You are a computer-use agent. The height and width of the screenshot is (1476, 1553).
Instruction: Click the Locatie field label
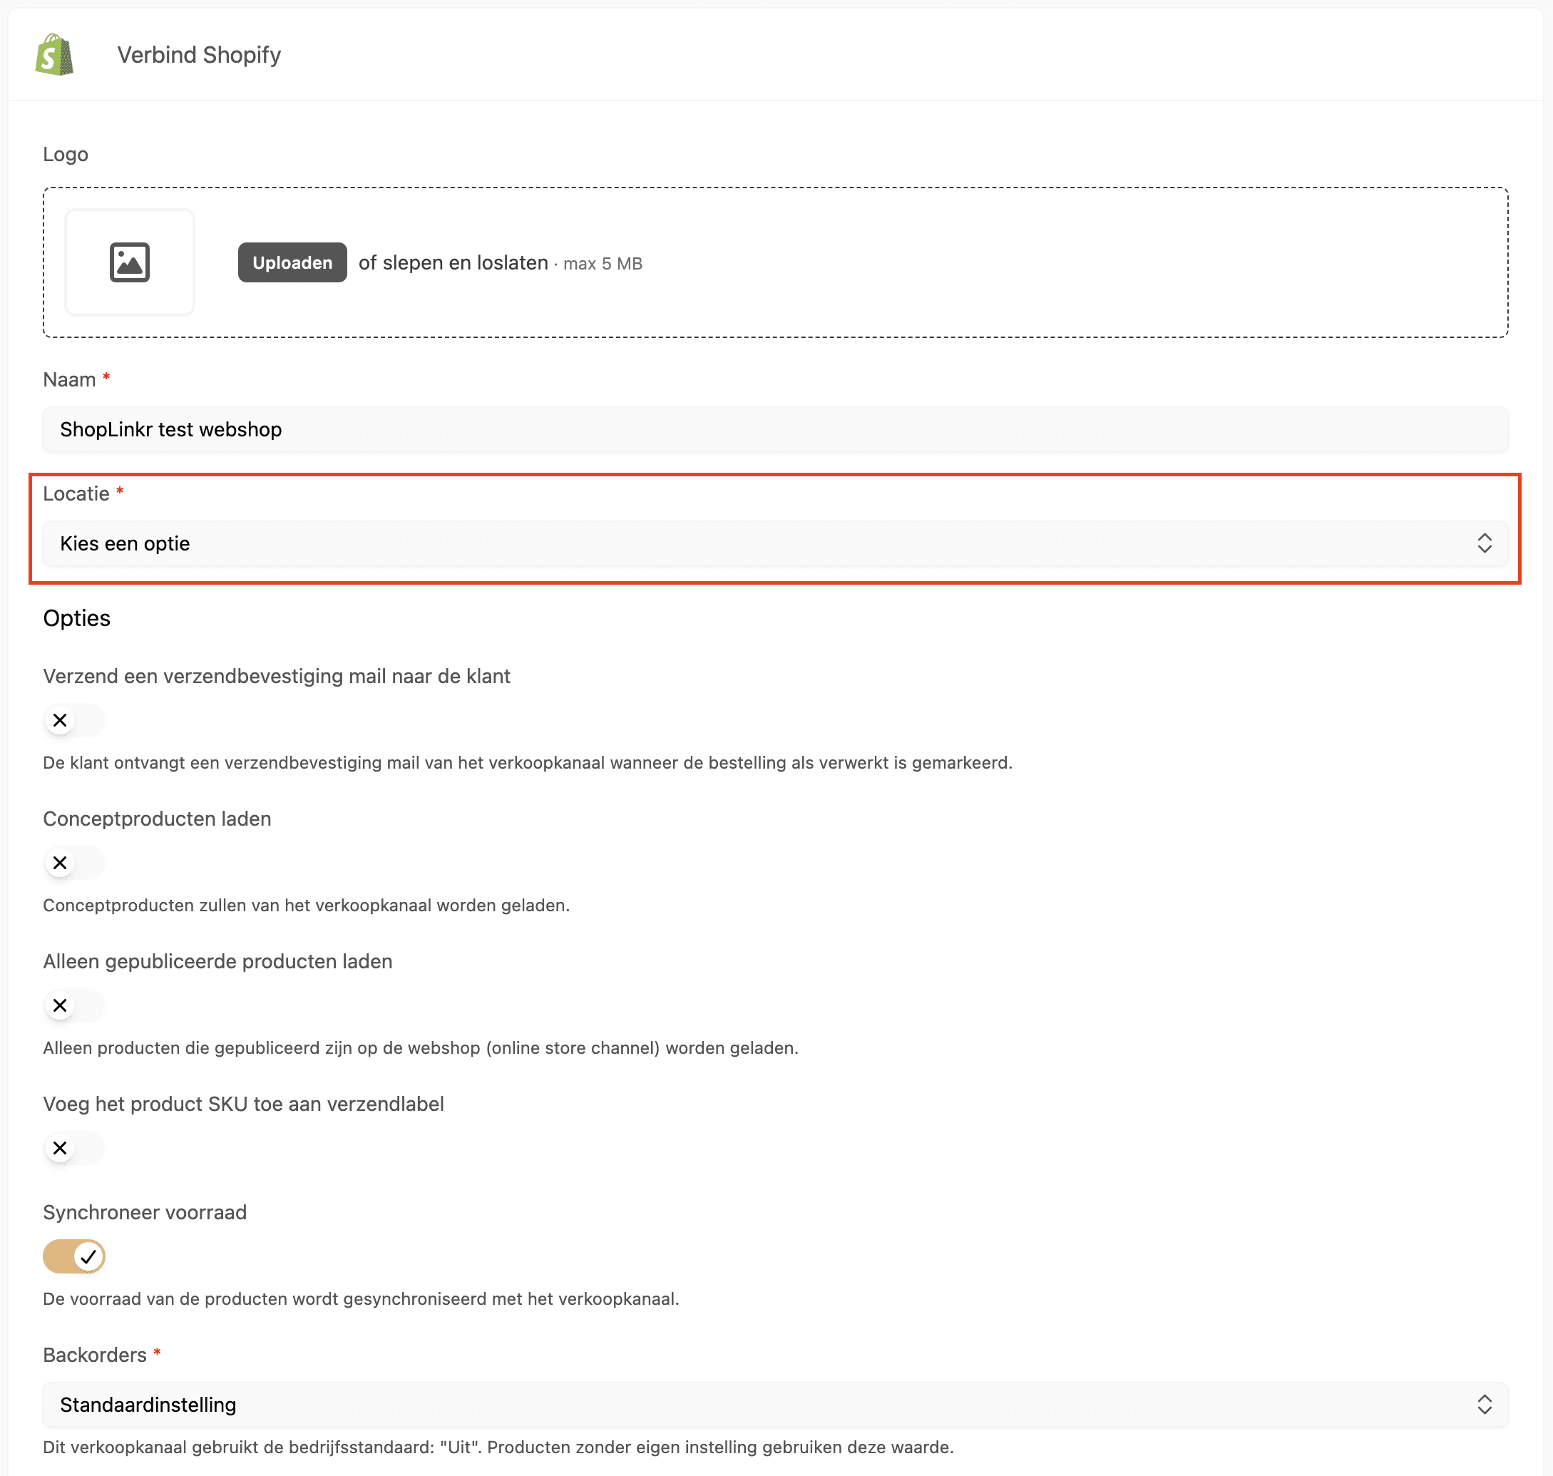(x=76, y=494)
